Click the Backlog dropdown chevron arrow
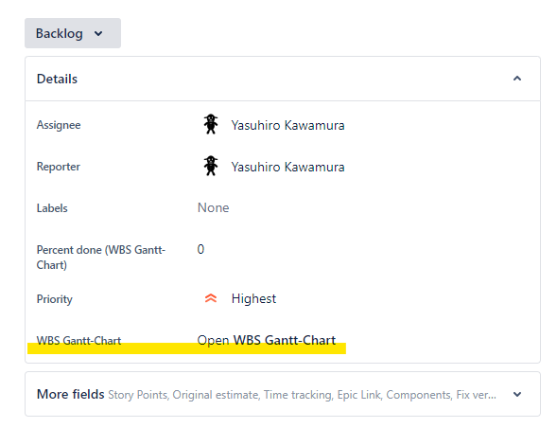 (98, 34)
